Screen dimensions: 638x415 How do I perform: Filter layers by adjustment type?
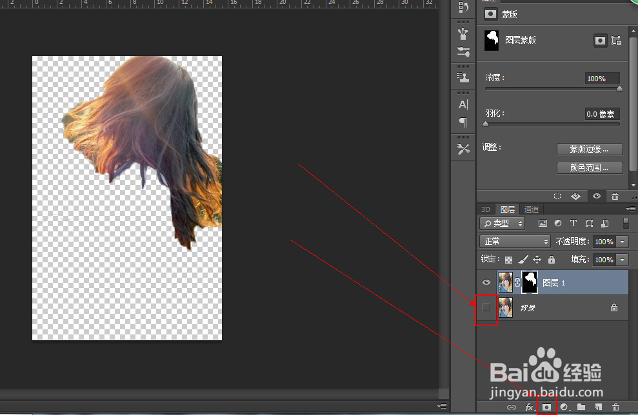558,223
